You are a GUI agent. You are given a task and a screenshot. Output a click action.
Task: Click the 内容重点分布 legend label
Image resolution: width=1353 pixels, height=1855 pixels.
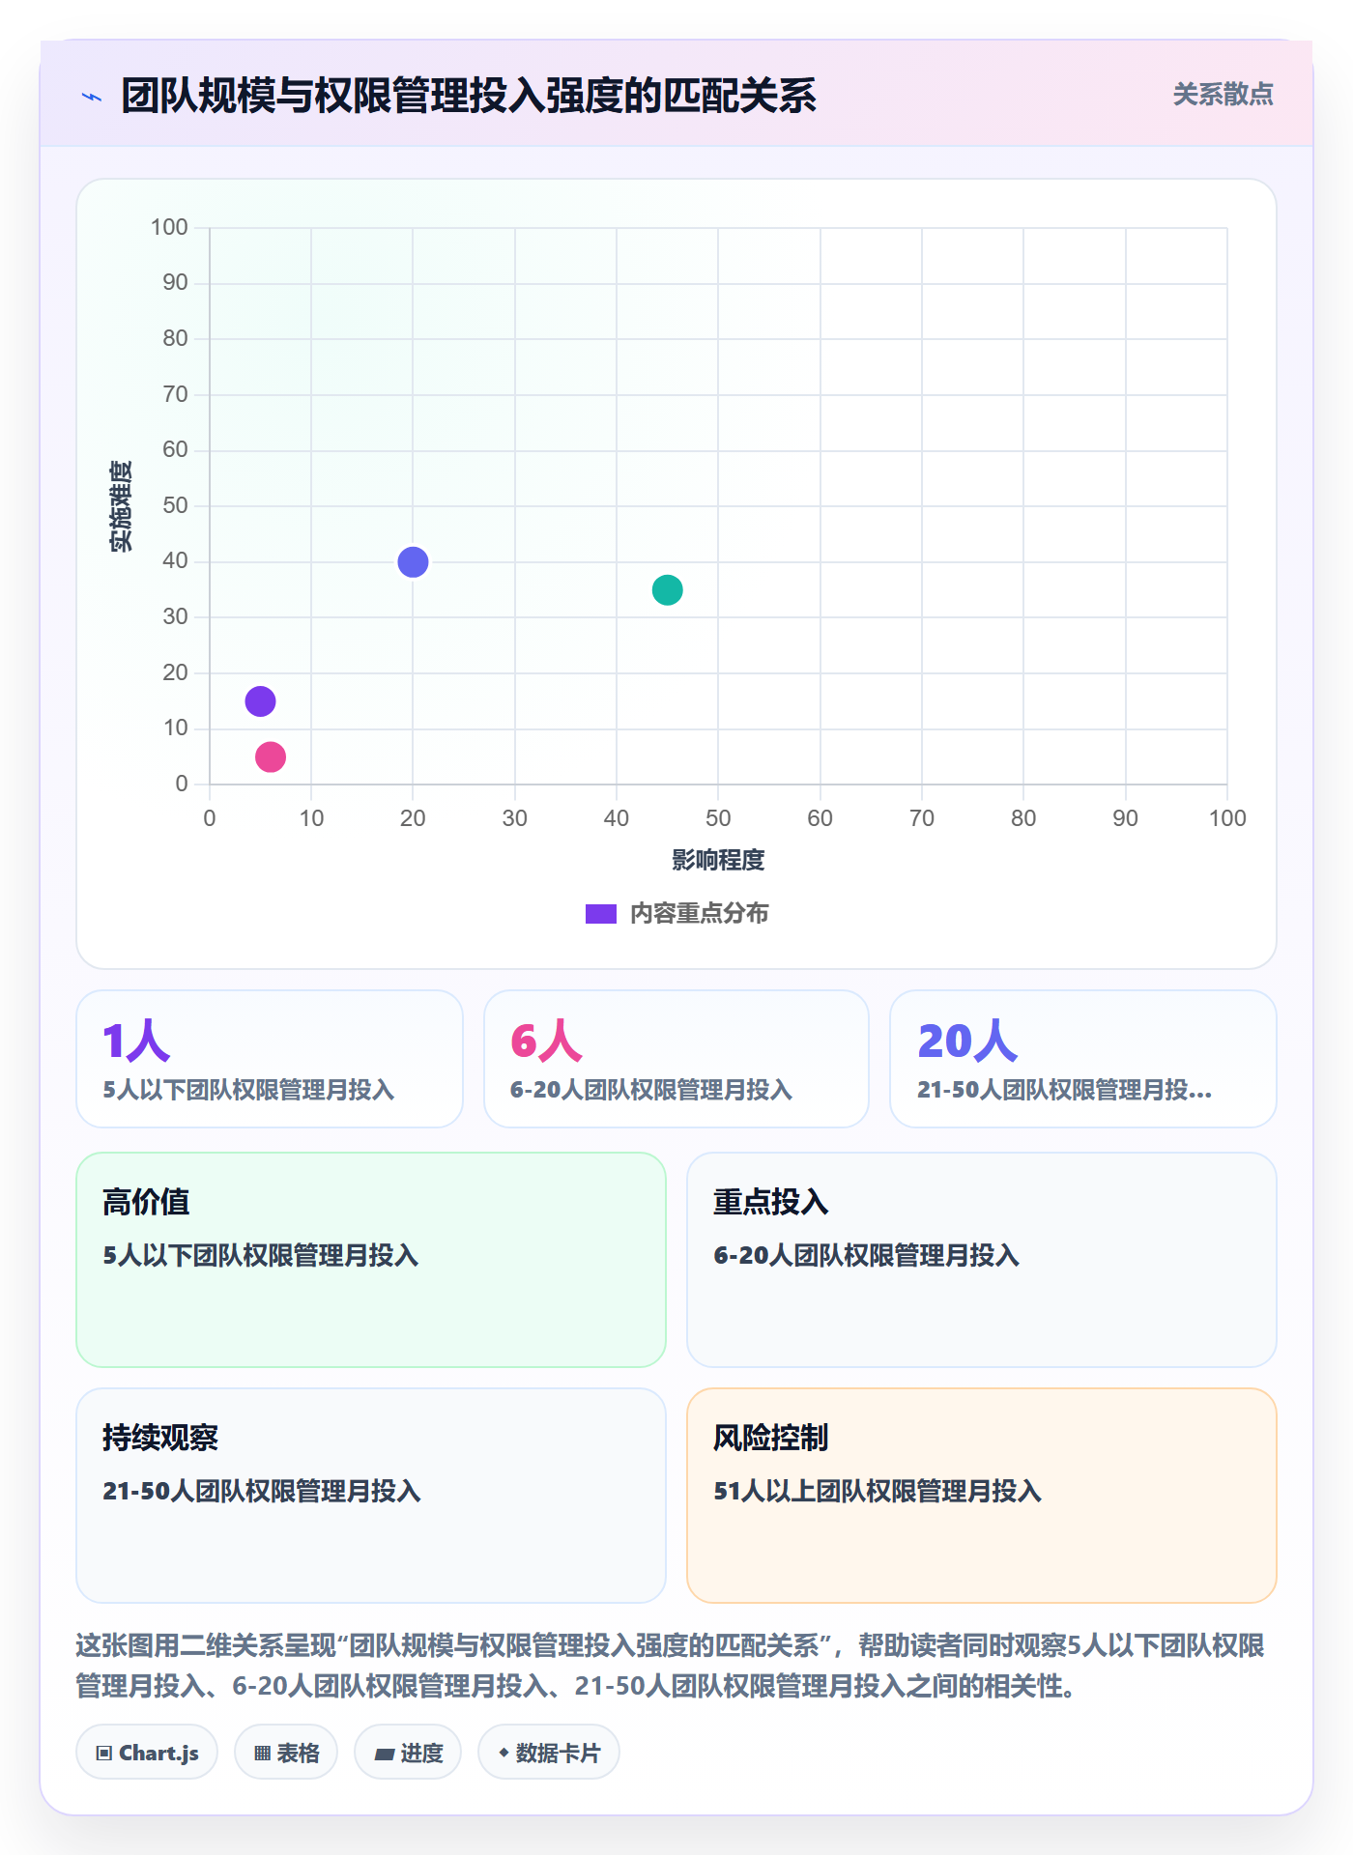click(x=699, y=914)
